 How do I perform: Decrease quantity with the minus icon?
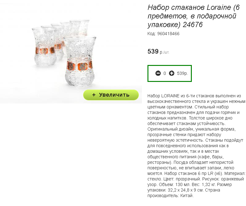158,73
